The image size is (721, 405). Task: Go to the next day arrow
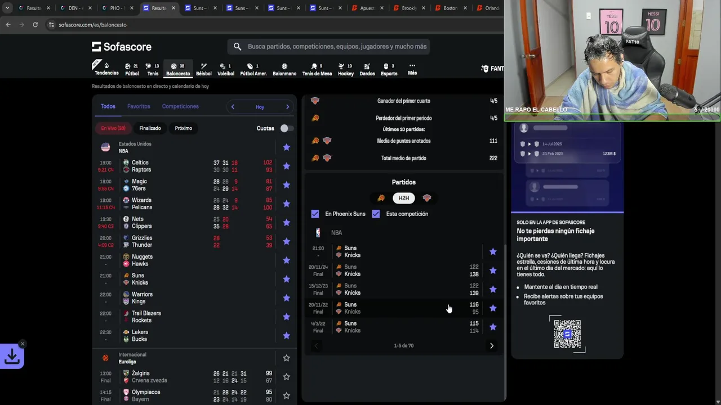[287, 107]
